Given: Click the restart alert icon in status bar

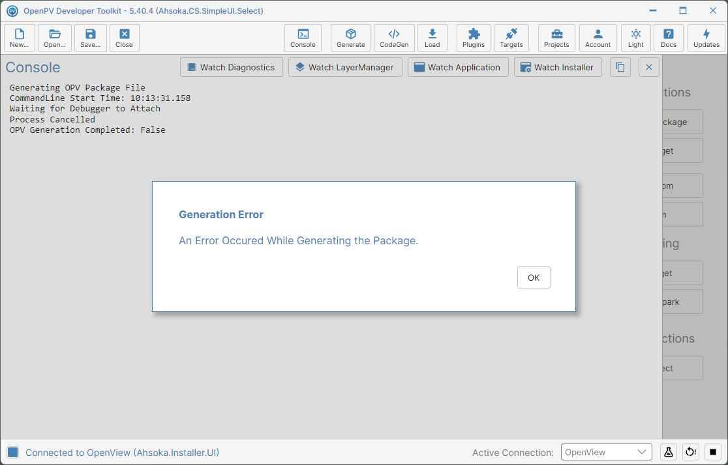Looking at the screenshot, I should click(691, 452).
